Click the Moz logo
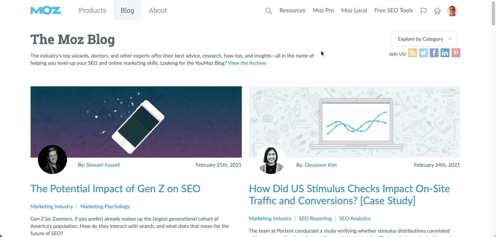 [x=46, y=10]
